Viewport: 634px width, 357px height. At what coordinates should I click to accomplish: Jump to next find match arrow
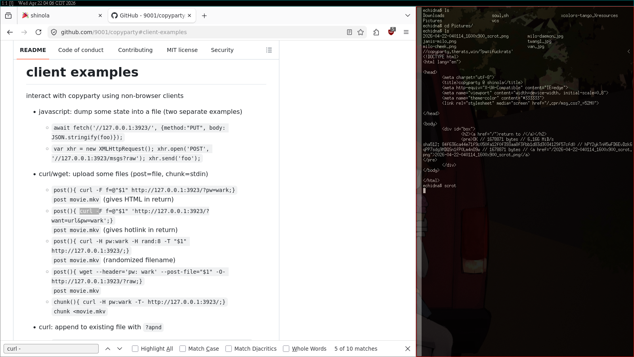120,349
